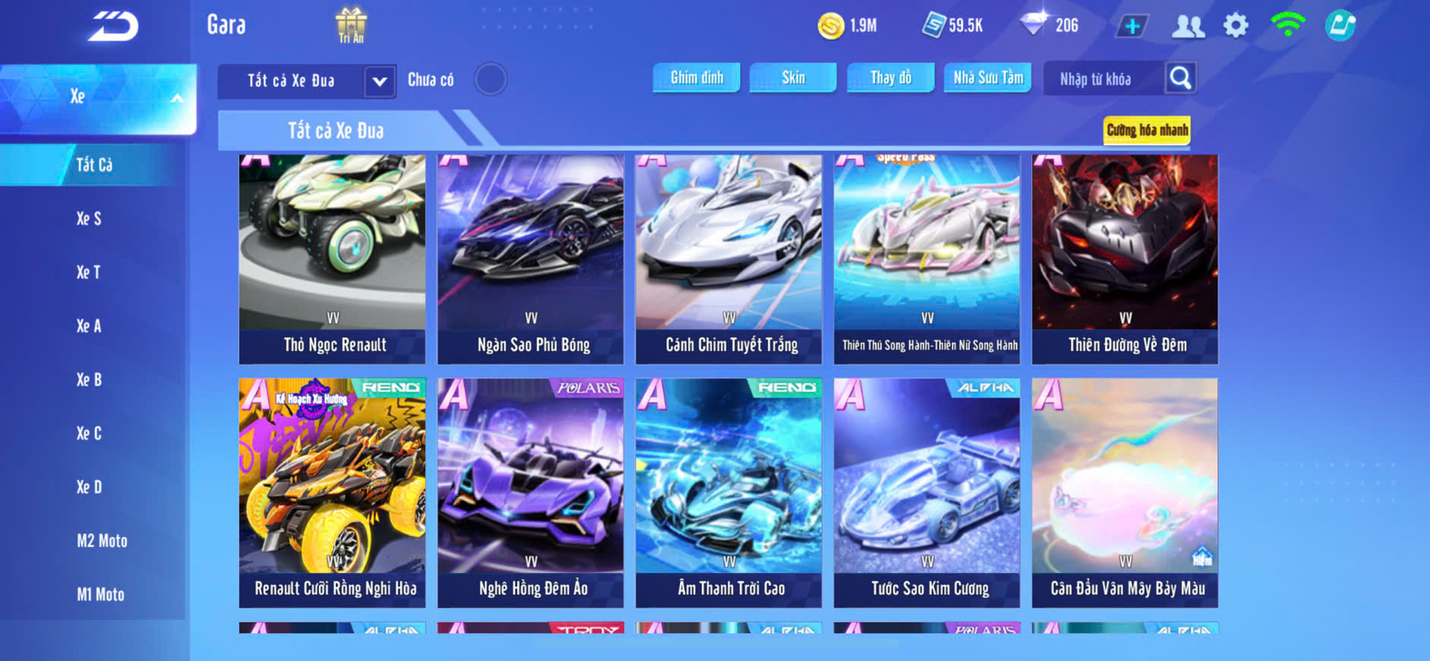The height and width of the screenshot is (661, 1430).
Task: Click the search magnifier icon
Action: pos(1180,77)
